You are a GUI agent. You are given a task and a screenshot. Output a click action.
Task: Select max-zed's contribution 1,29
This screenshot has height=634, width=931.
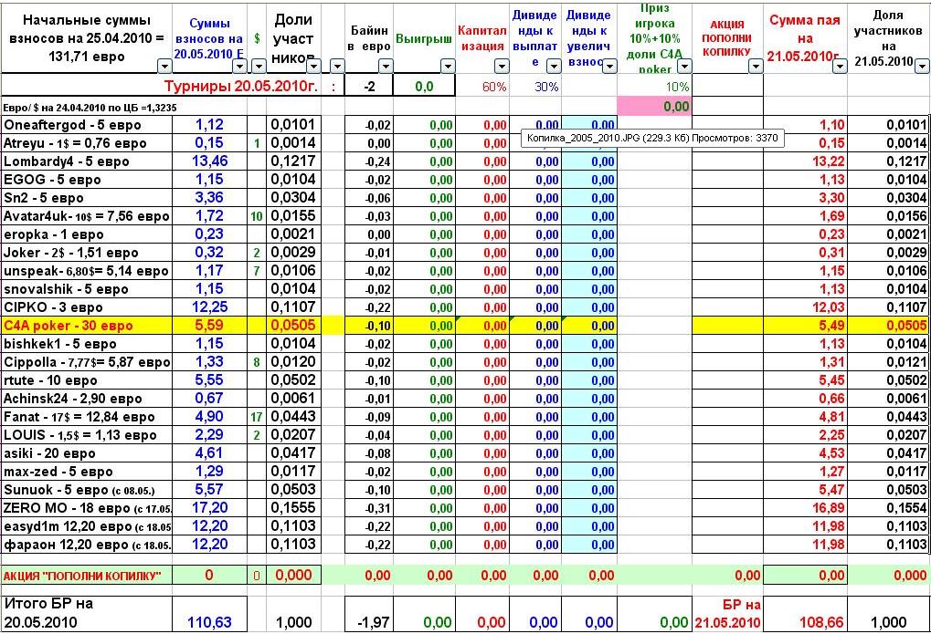tap(209, 472)
